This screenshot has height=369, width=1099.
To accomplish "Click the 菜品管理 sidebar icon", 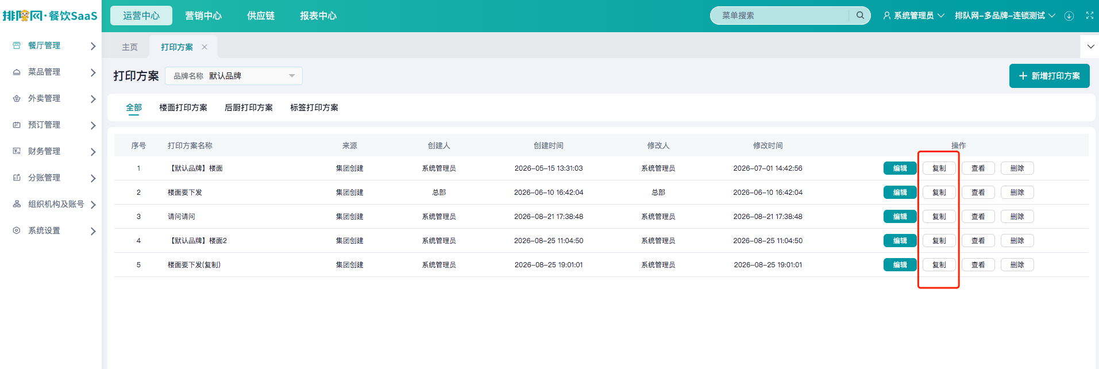I will point(17,72).
